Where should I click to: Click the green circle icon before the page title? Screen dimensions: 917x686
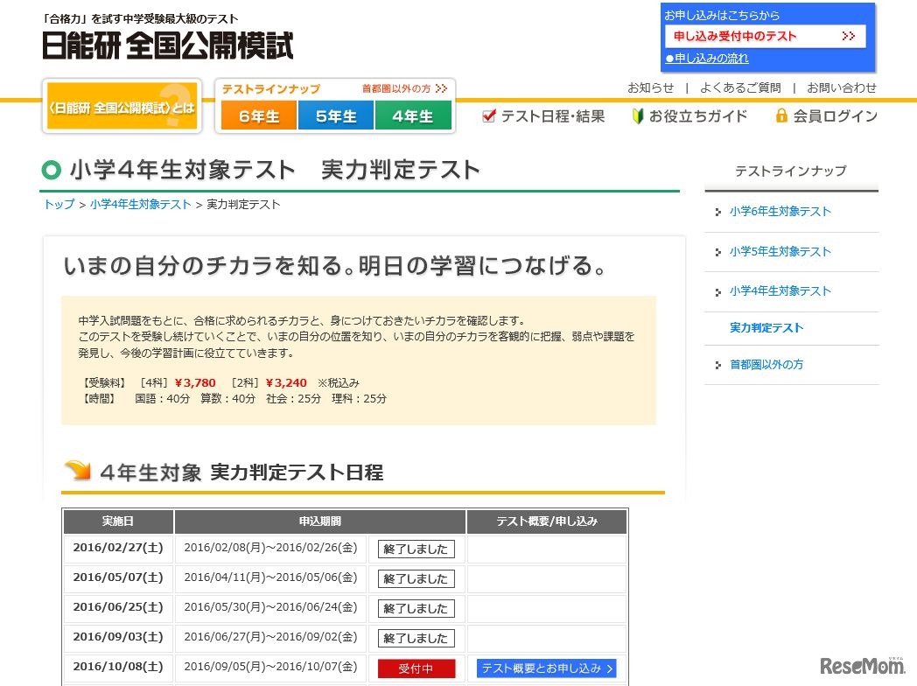(x=52, y=171)
